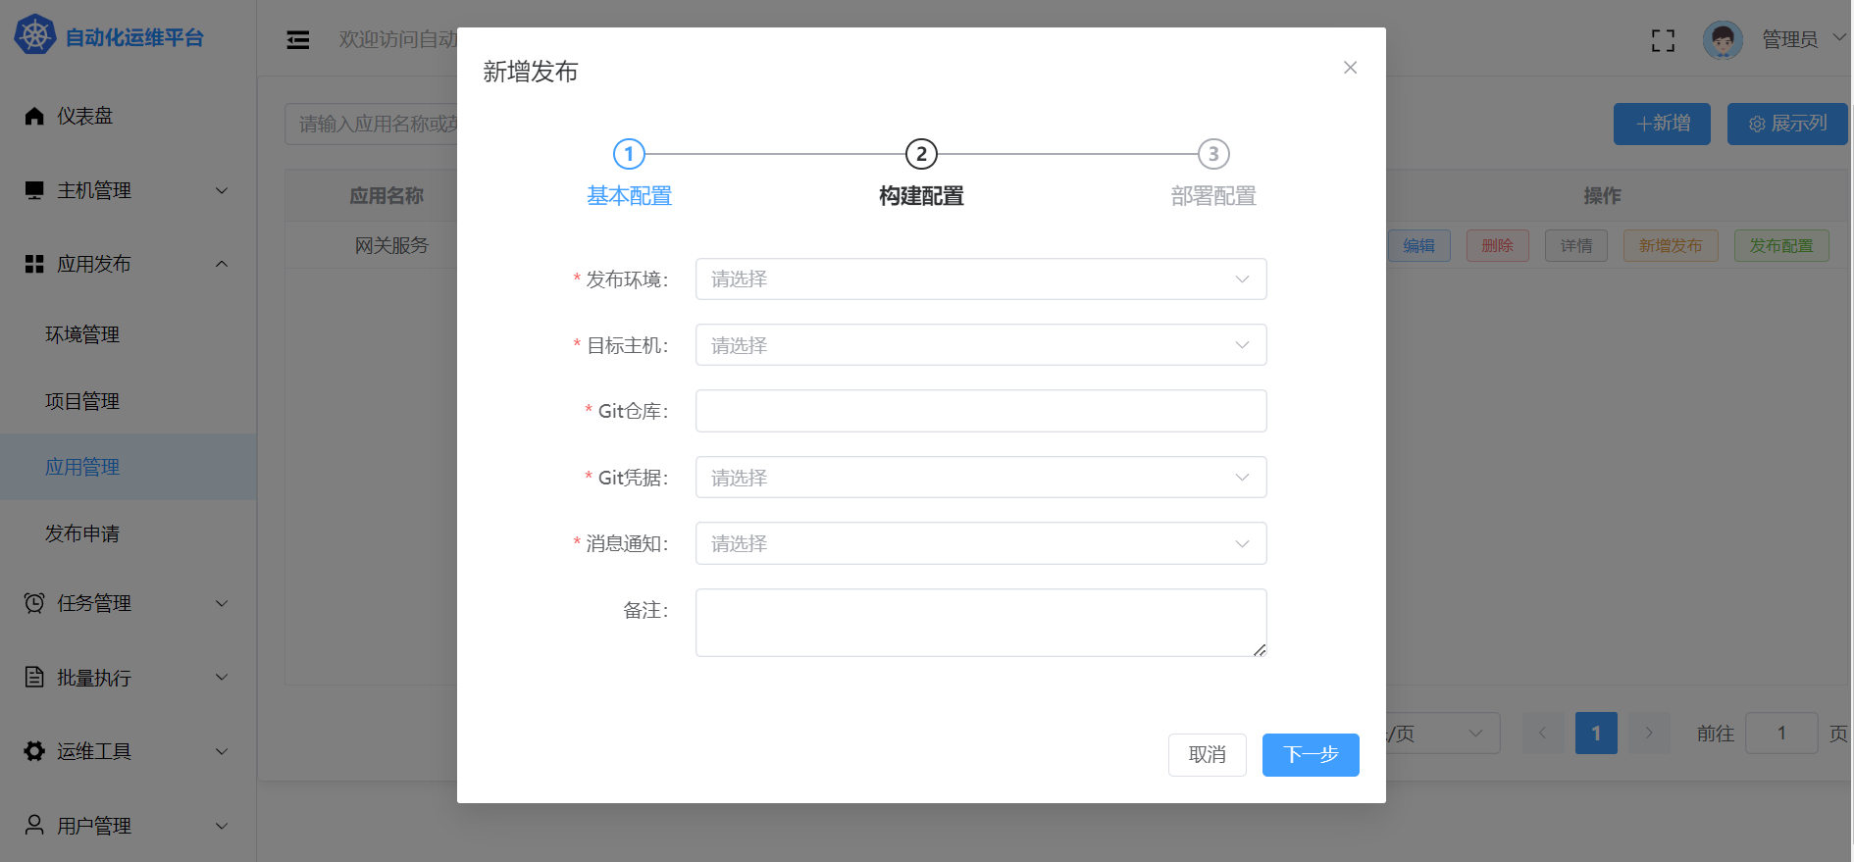This screenshot has width=1854, height=862.
Task: Click the fullscreen toggle icon
Action: [1663, 40]
